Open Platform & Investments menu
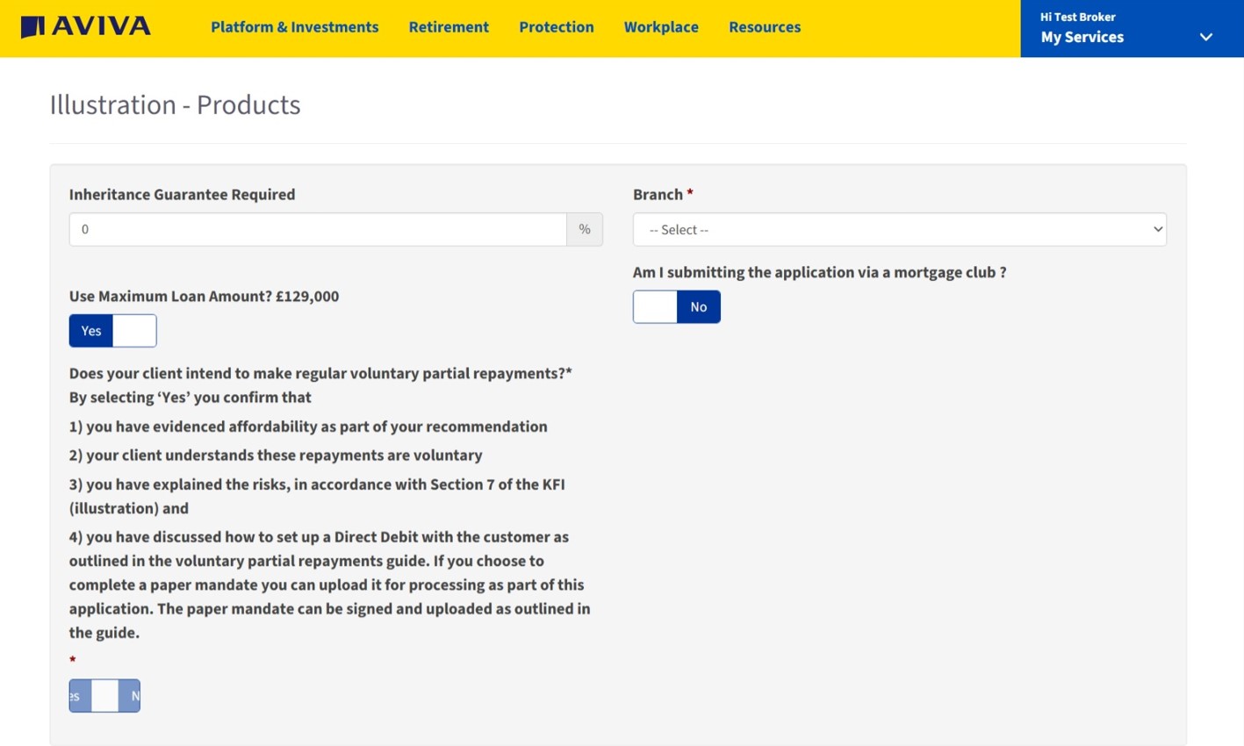The height and width of the screenshot is (746, 1244). [294, 27]
